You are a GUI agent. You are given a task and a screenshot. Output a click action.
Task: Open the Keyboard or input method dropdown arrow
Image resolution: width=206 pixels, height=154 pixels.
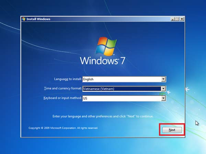tap(163, 98)
